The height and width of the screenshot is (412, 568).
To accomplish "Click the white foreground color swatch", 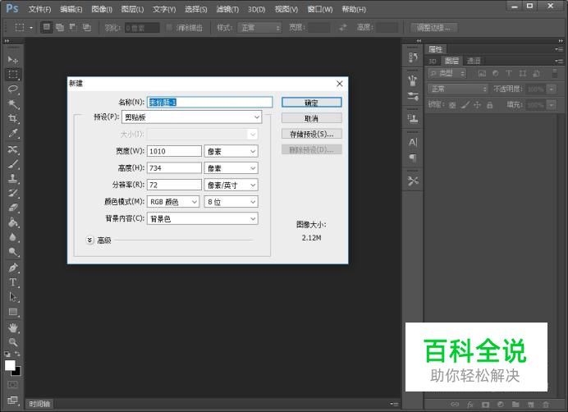I will pos(10,366).
